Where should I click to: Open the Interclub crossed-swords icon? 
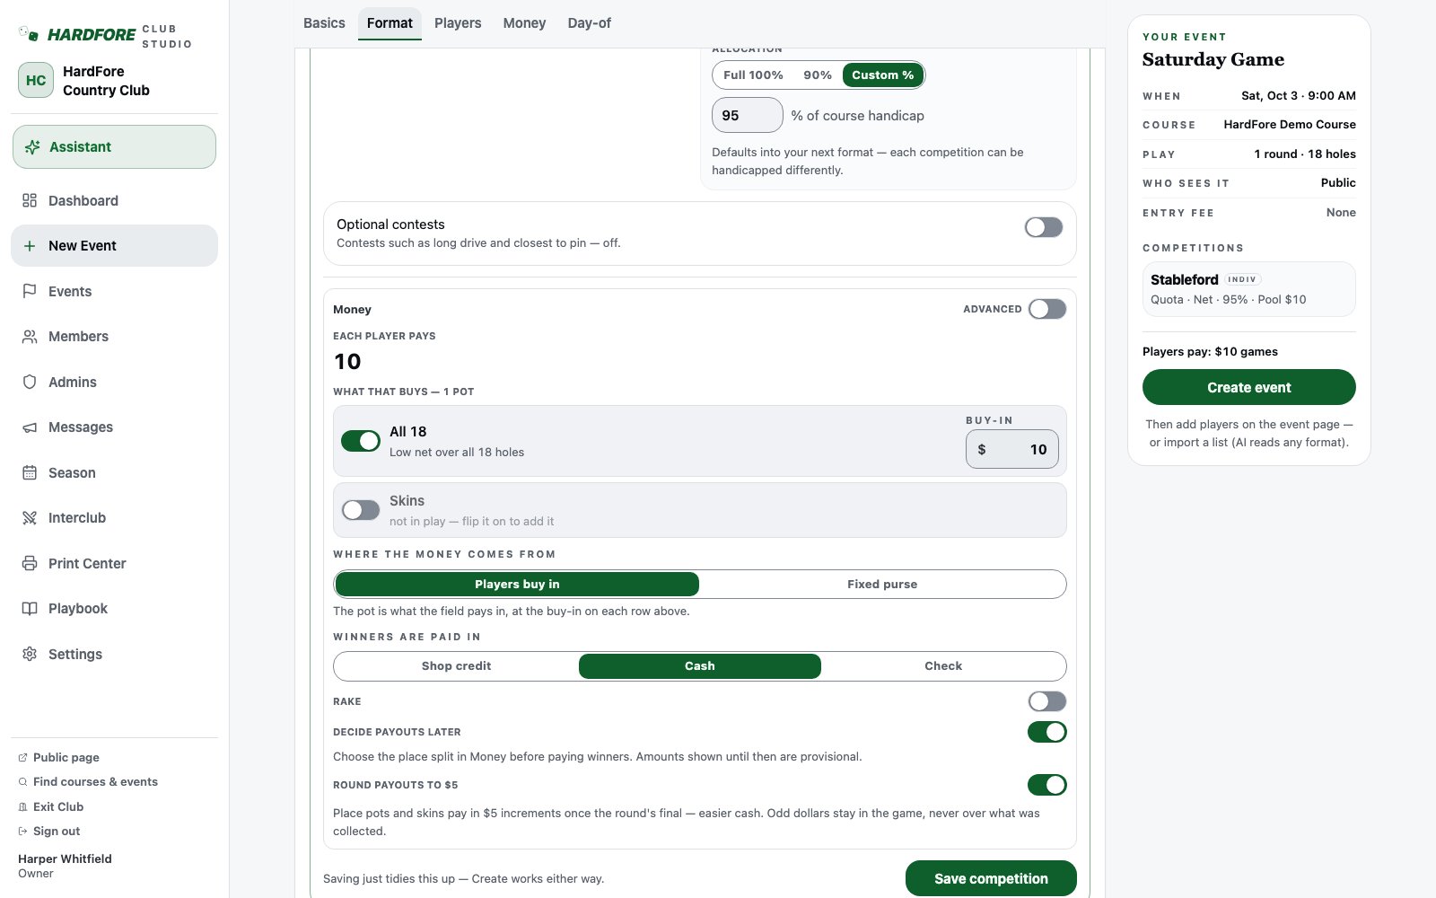pyautogui.click(x=30, y=518)
